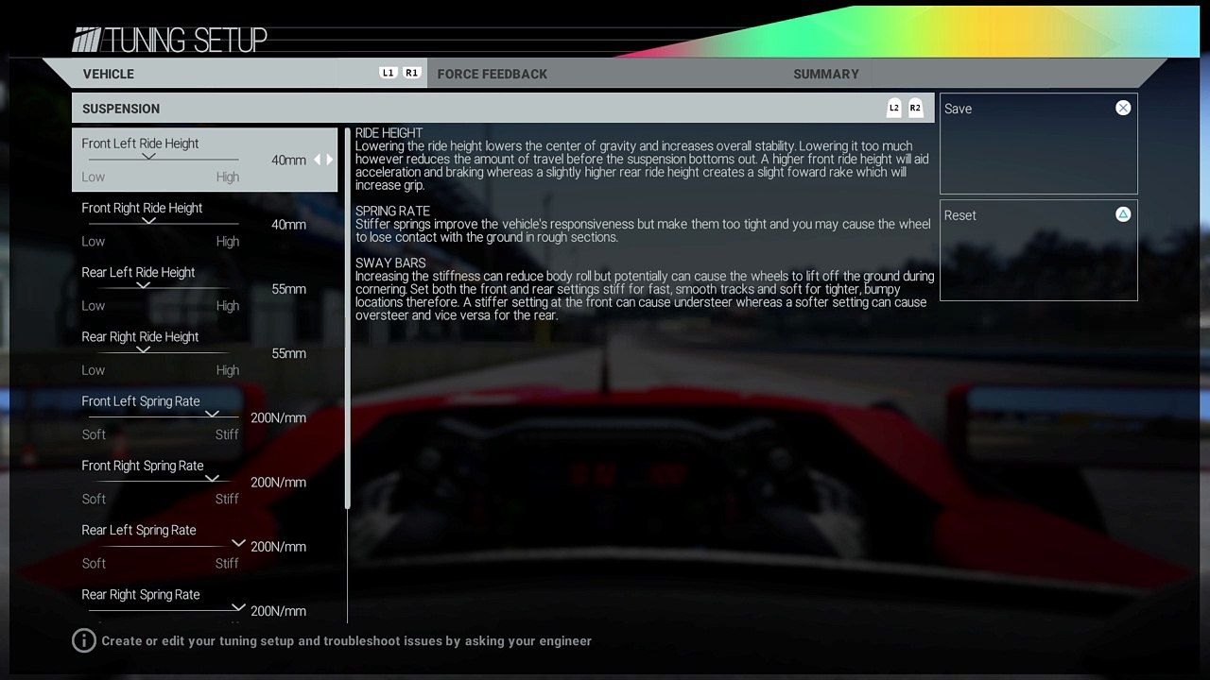Click the cross button icon beside Save
The width and height of the screenshot is (1210, 680).
pos(1123,108)
